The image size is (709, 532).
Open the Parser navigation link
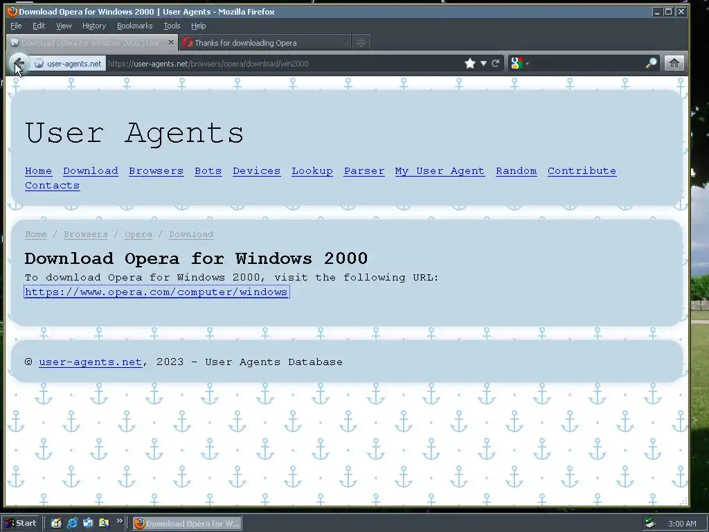(364, 171)
